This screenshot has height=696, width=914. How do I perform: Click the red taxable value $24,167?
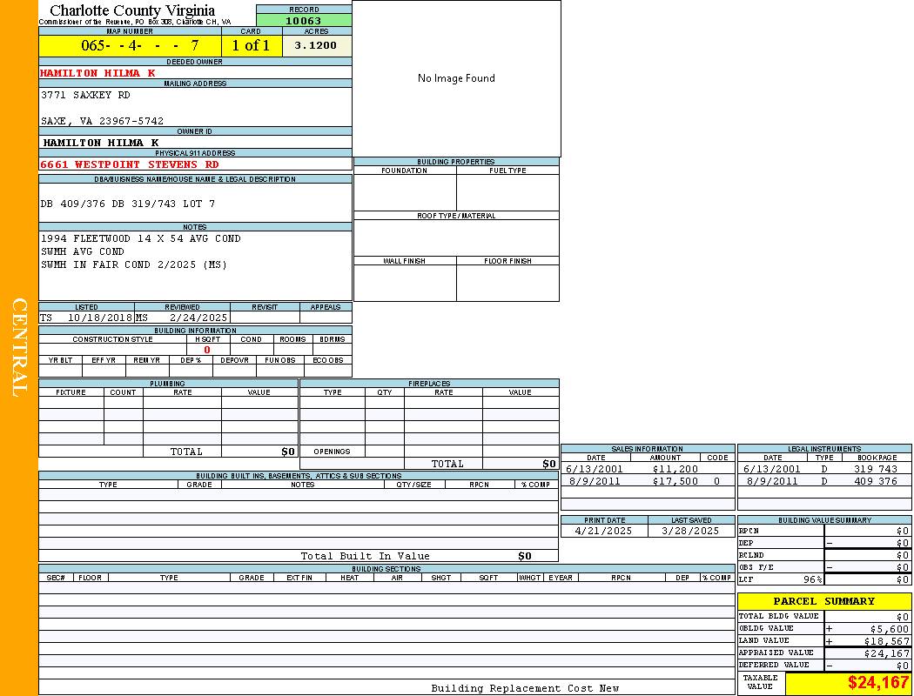tap(877, 683)
